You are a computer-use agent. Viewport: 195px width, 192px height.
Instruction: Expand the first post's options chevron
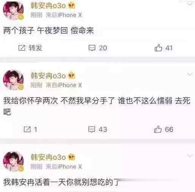click(x=190, y=4)
